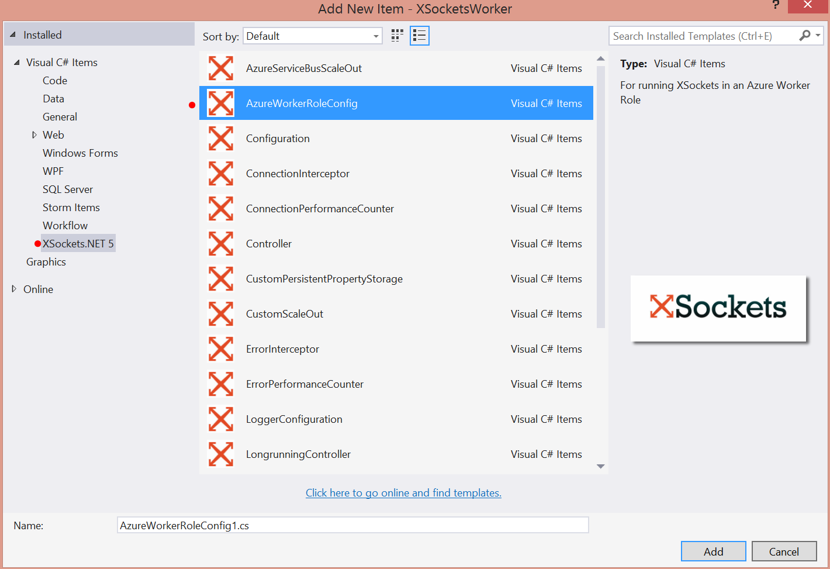This screenshot has height=569, width=830.
Task: Click the Configuration template icon
Action: tap(221, 139)
